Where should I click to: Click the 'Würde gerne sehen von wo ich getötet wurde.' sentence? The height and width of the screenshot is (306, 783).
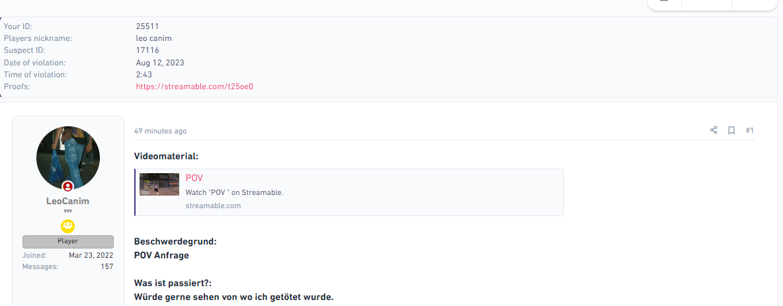coord(233,297)
